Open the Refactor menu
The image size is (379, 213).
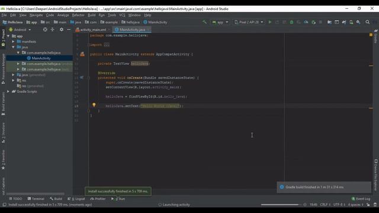coord(78,15)
